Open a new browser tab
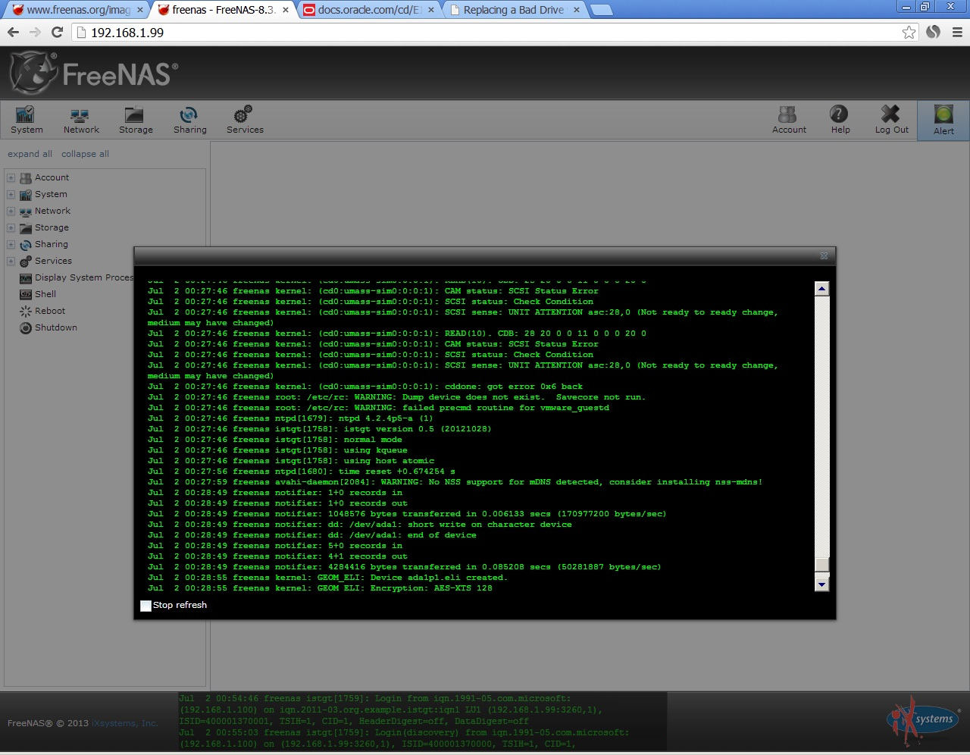This screenshot has height=755, width=970. coord(602,10)
